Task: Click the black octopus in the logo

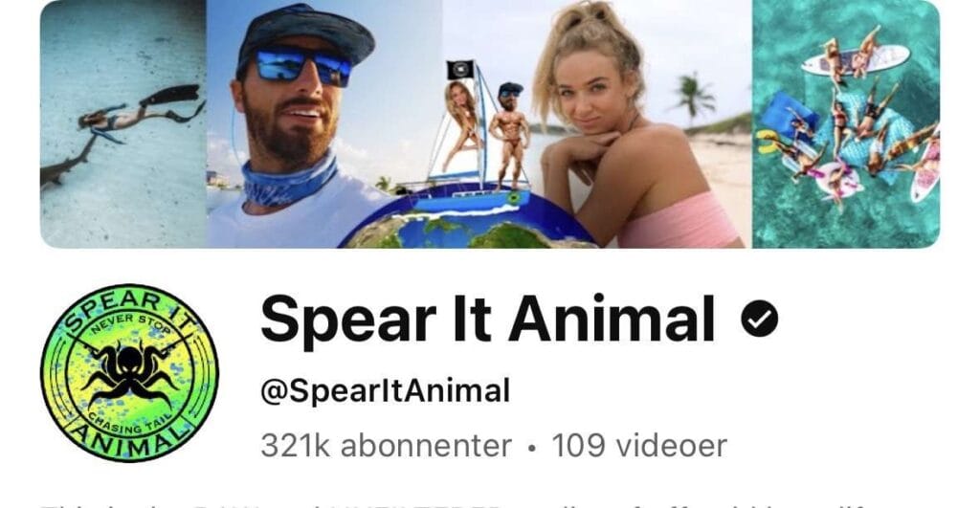Action: pyautogui.click(x=130, y=374)
